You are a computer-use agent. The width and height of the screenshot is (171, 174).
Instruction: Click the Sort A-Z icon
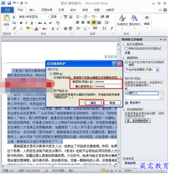tap(104, 28)
